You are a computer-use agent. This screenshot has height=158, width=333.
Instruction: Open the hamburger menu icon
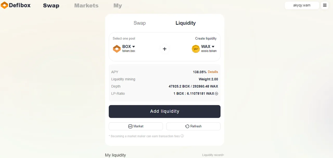[x=325, y=5]
